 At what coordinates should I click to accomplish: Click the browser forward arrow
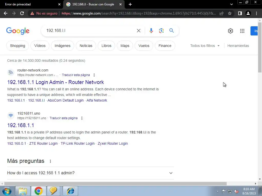14,13
